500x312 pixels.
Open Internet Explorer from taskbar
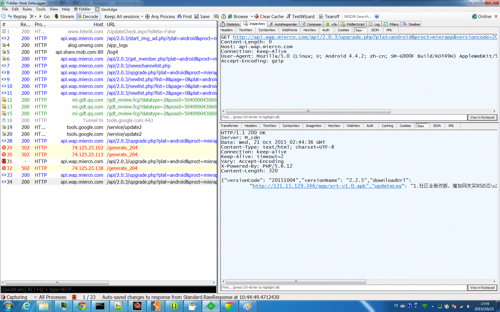[26, 306]
